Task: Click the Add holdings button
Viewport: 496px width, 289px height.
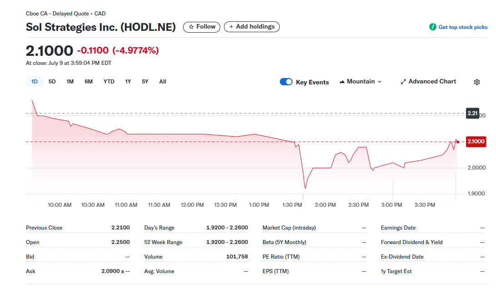Action: click(x=252, y=27)
